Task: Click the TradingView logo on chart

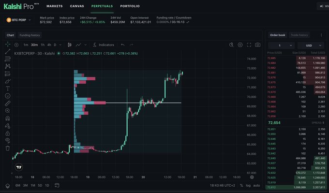Action: point(19,167)
